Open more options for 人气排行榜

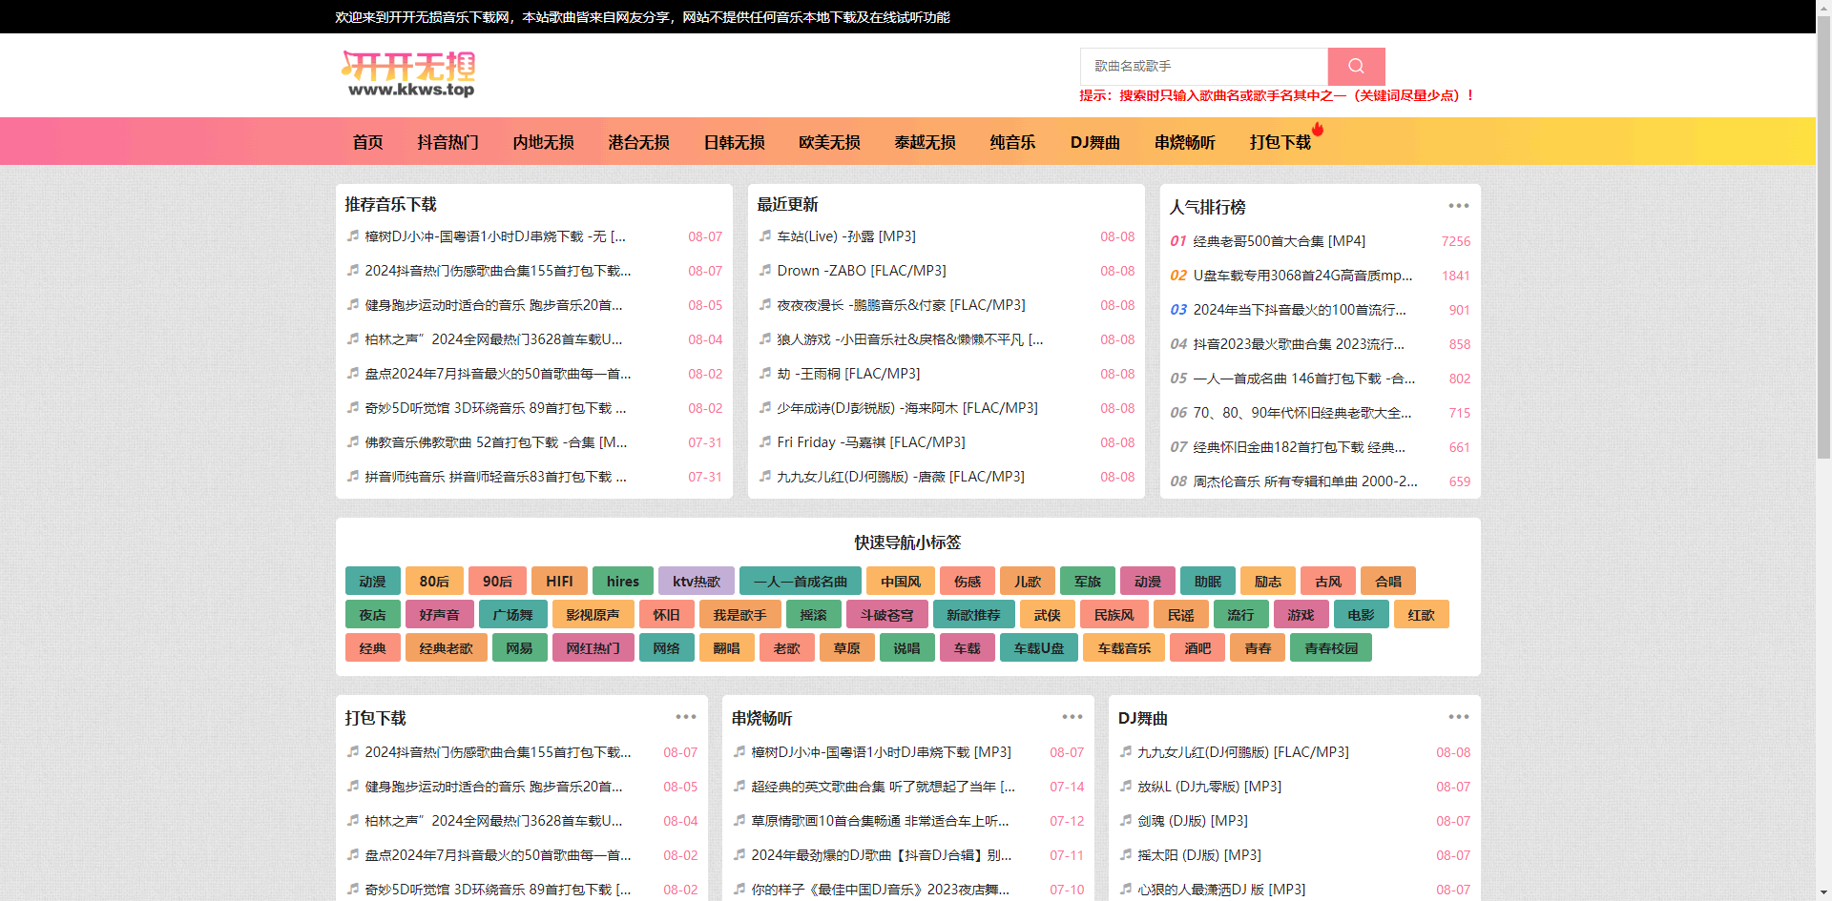1458,206
